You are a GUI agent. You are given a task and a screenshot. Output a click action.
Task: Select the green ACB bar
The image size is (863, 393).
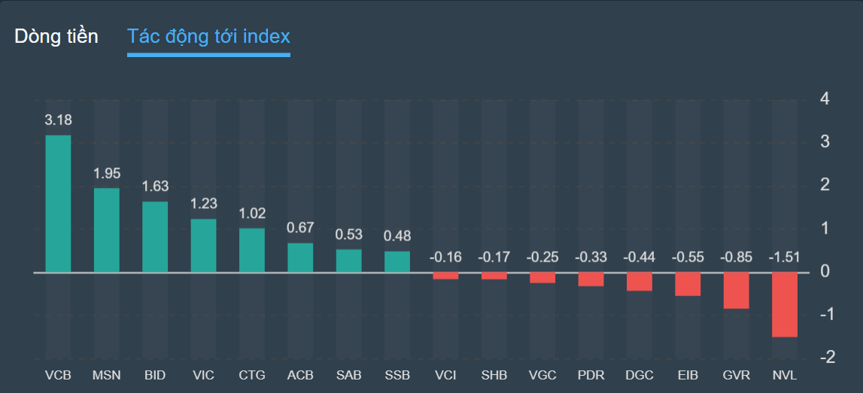300,257
